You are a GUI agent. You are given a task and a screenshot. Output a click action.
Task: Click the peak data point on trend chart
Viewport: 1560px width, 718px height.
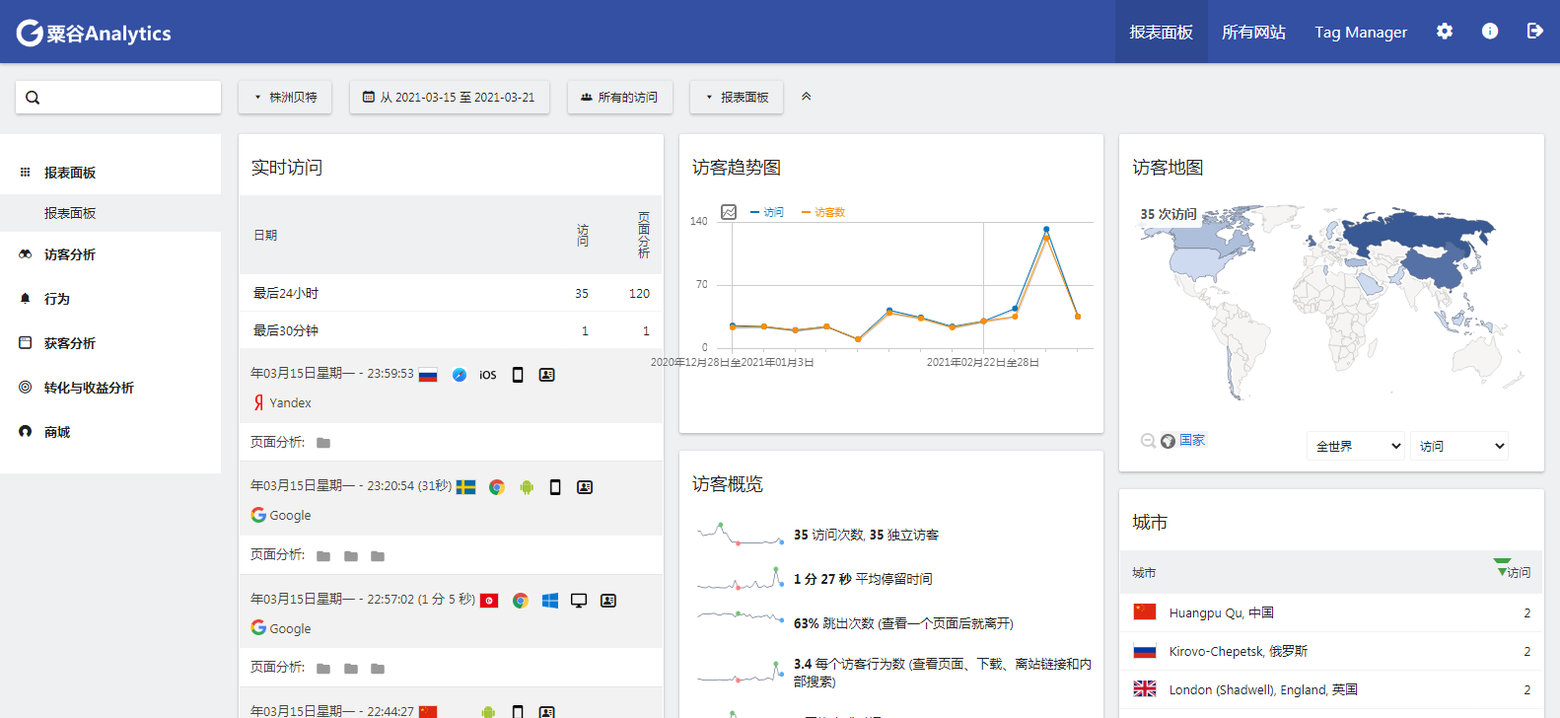coord(1046,230)
